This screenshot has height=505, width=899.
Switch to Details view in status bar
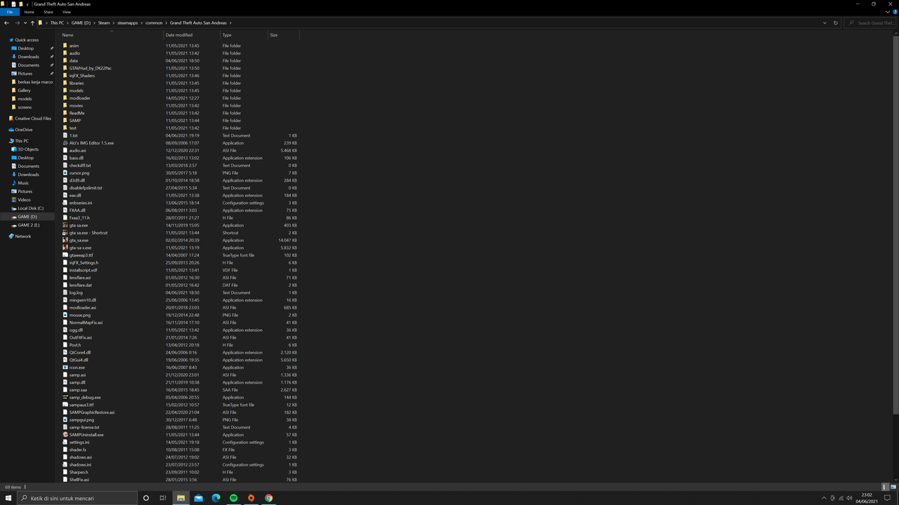tap(885, 487)
